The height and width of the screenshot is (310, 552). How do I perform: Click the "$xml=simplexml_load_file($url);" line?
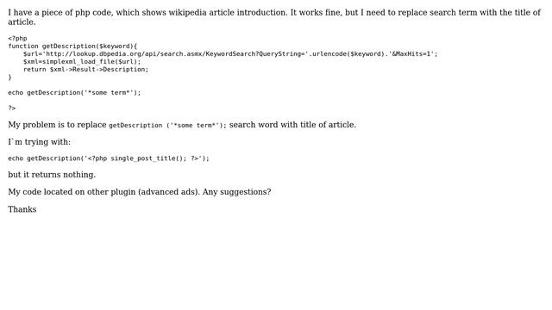pyautogui.click(x=82, y=61)
